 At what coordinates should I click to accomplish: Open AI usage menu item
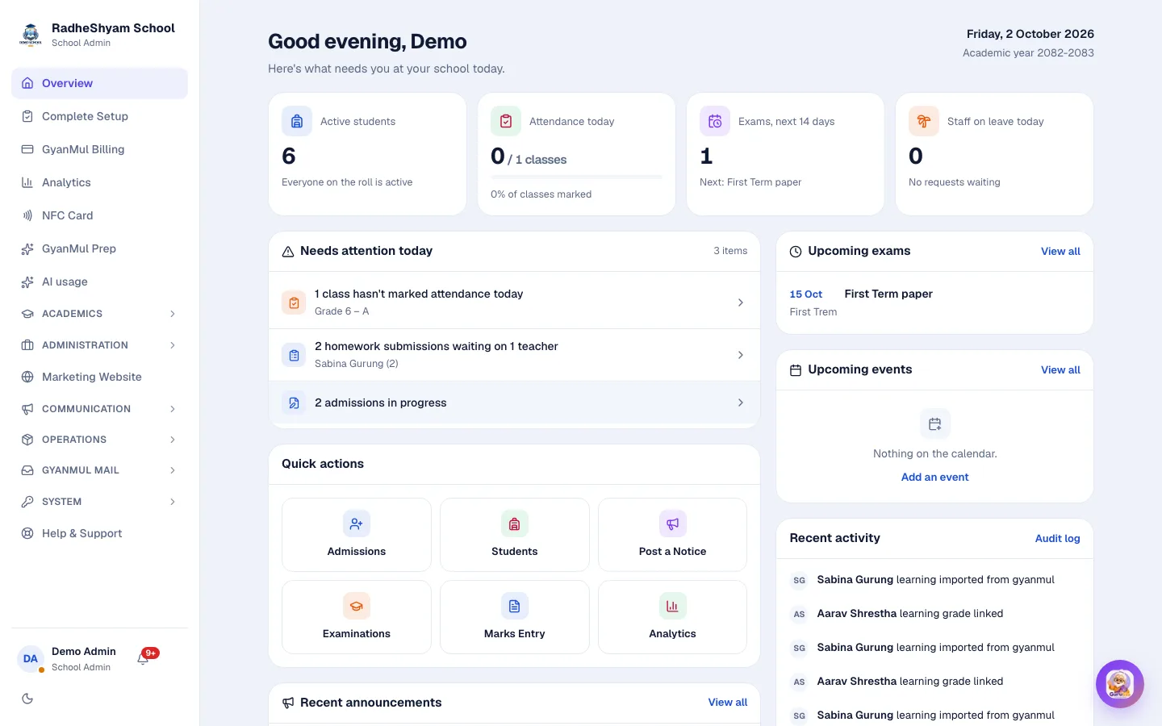click(x=99, y=282)
